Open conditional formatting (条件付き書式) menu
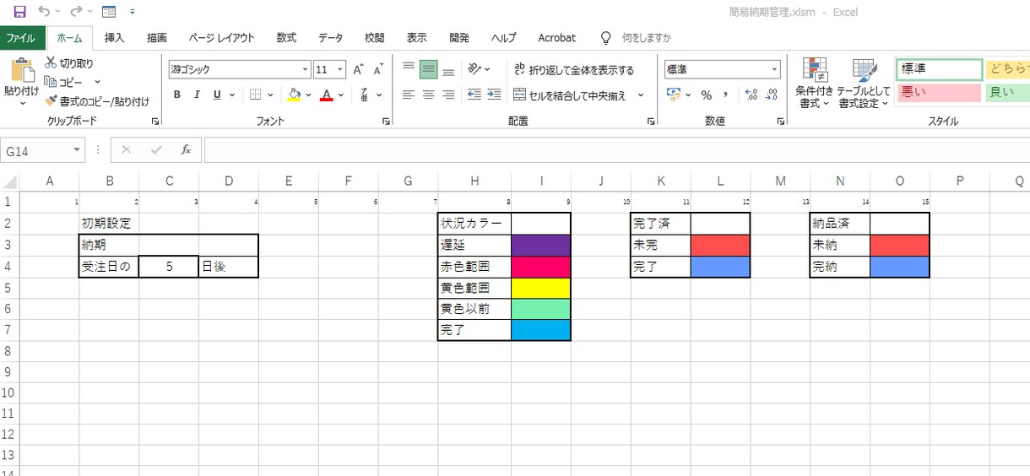This screenshot has width=1030, height=476. (815, 84)
